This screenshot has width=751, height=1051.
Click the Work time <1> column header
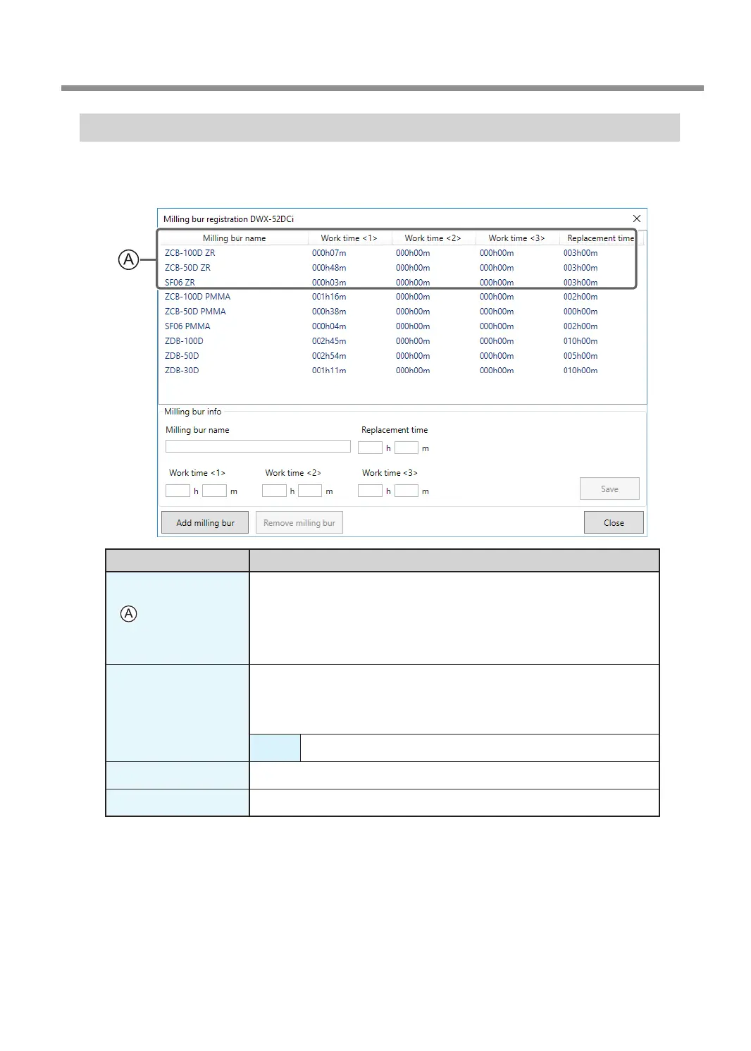coord(349,238)
